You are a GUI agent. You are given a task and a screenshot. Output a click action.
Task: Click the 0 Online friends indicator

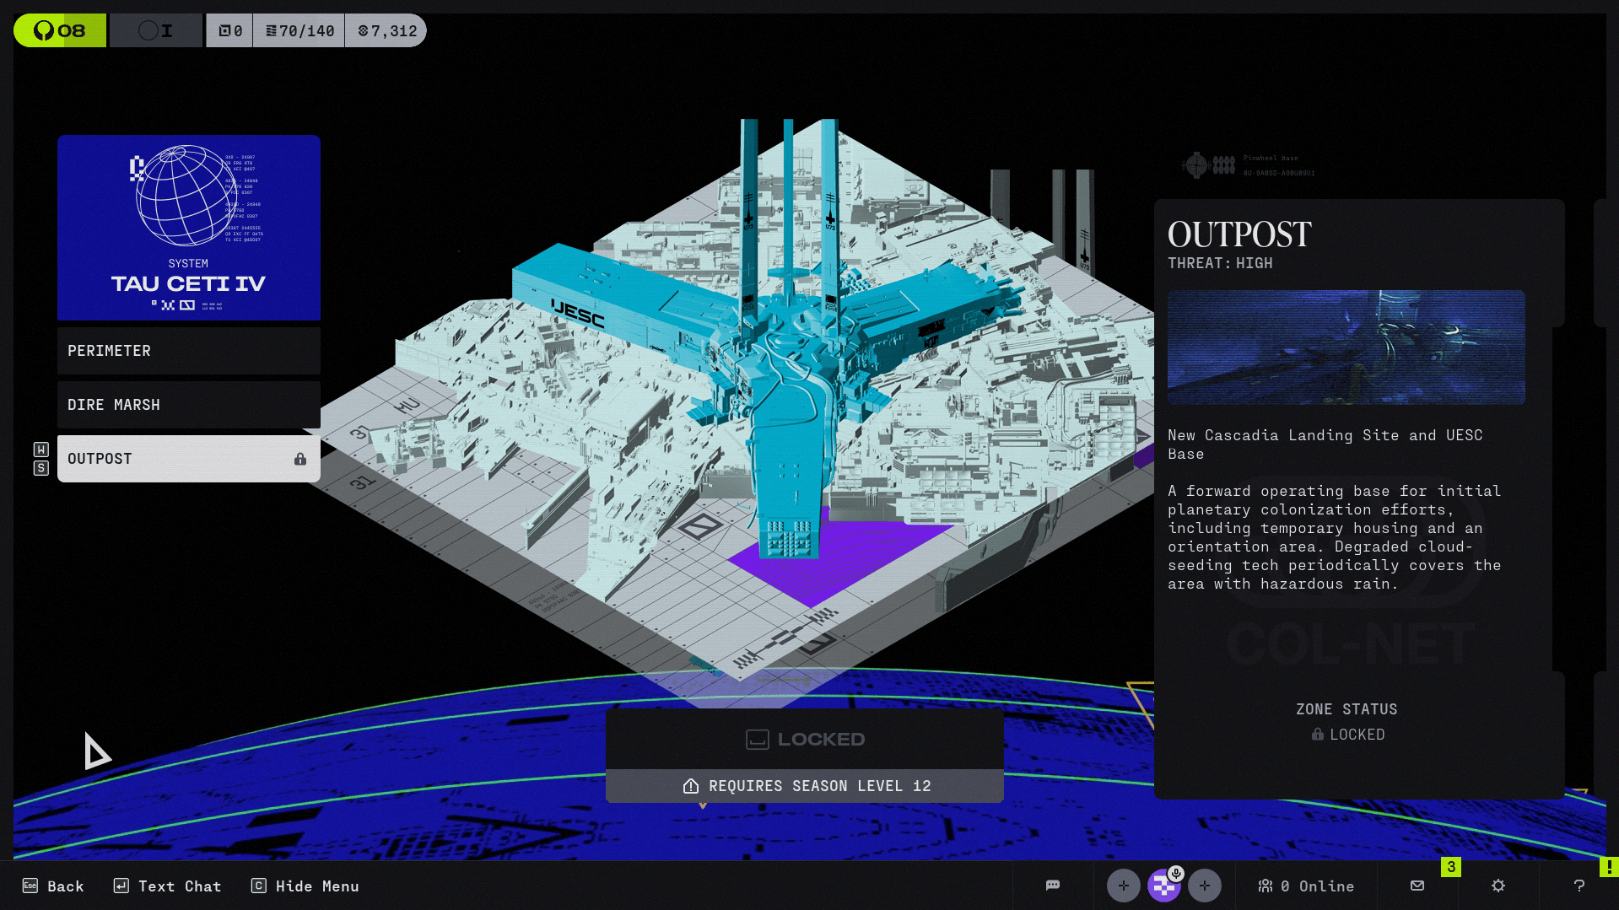[x=1306, y=886]
